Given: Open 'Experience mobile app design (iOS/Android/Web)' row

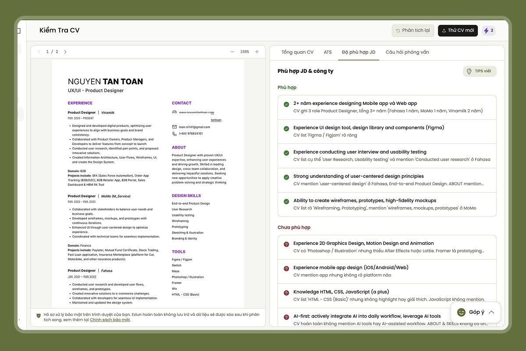Looking at the screenshot, I should [x=387, y=272].
